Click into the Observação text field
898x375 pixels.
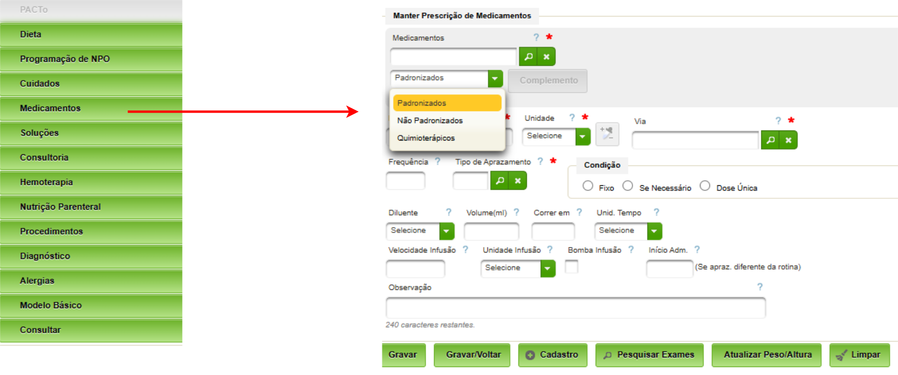(575, 308)
